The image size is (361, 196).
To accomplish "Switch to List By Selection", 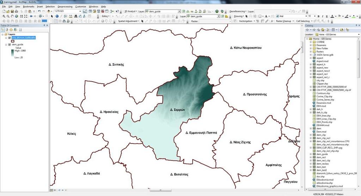I will coord(15,30).
